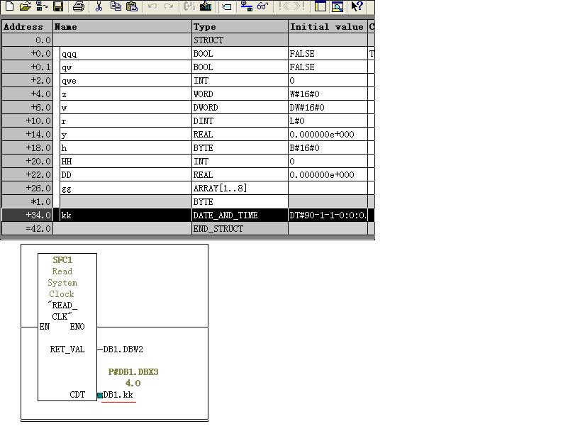Image resolution: width=563 pixels, height=426 pixels.
Task: Click the initial value DT#90-1-1-0:0:0
Action: [328, 215]
